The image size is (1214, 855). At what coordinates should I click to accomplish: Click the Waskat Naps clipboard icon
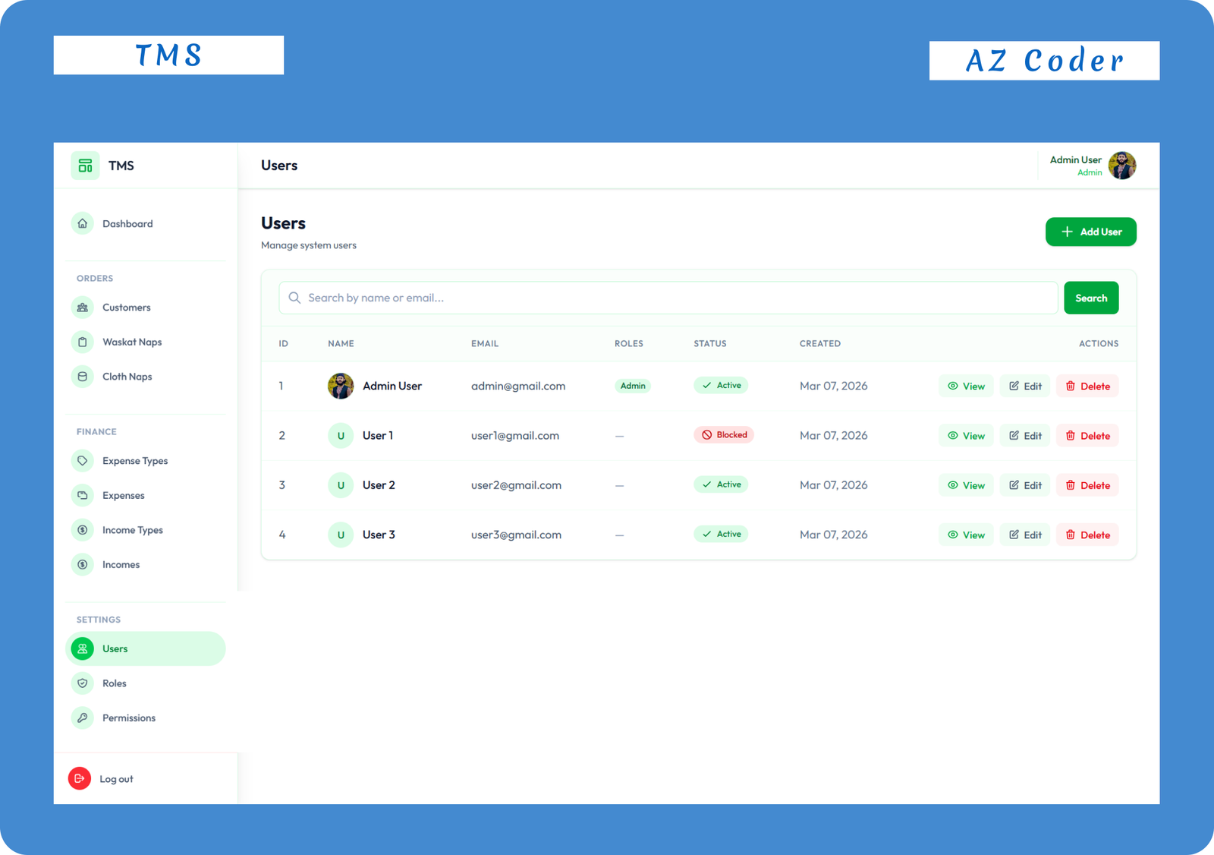coord(82,342)
